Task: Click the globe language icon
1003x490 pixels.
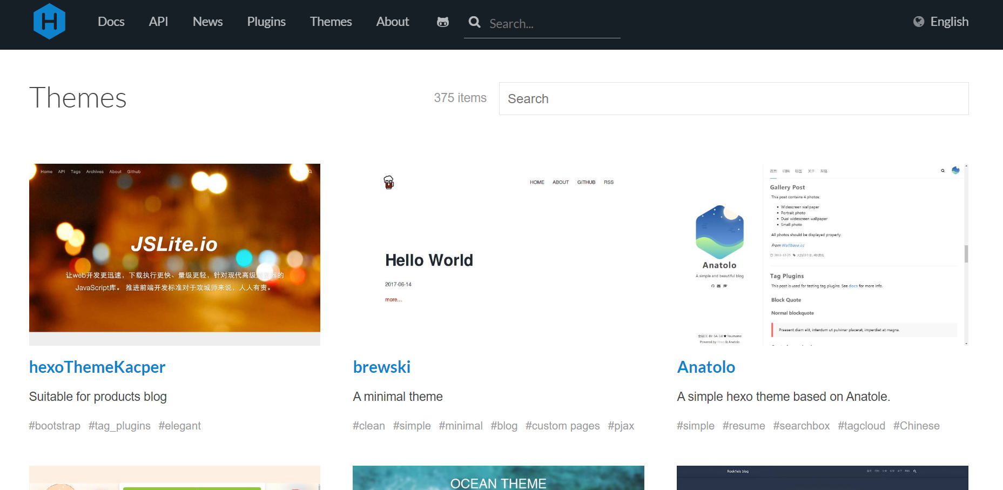Action: coord(919,22)
